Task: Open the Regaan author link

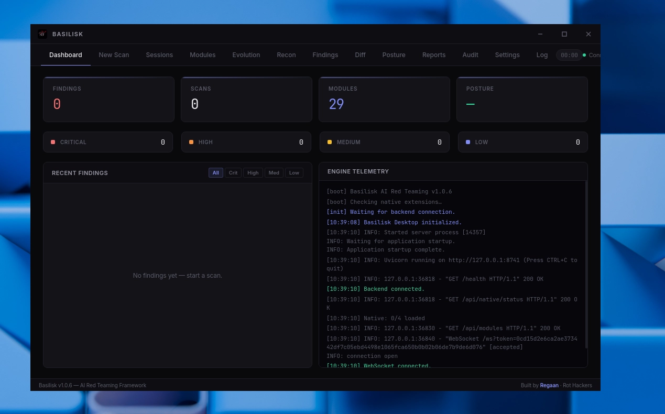Action: click(x=549, y=386)
